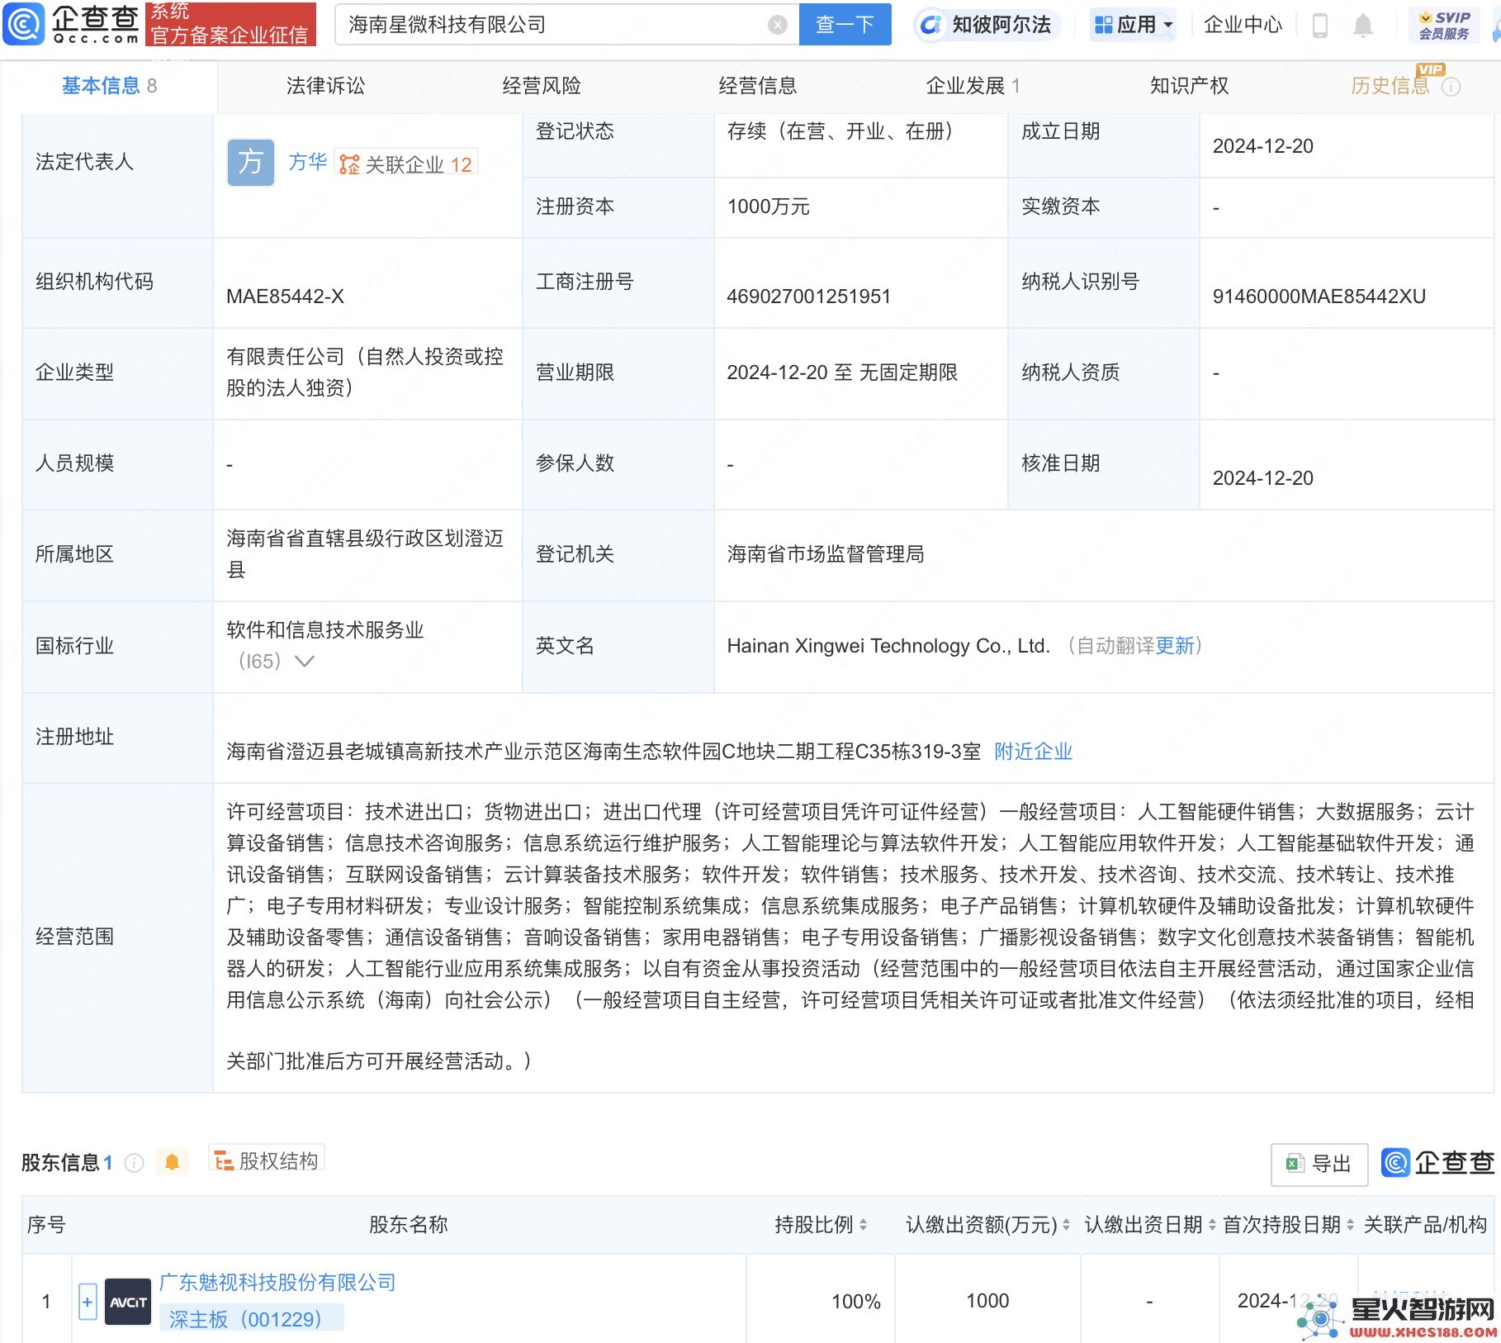This screenshot has height=1343, width=1501.
Task: Switch to 经营信息 tab
Action: coord(757,86)
